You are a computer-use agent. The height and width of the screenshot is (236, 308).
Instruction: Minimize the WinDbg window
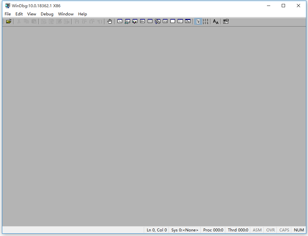click(269, 6)
